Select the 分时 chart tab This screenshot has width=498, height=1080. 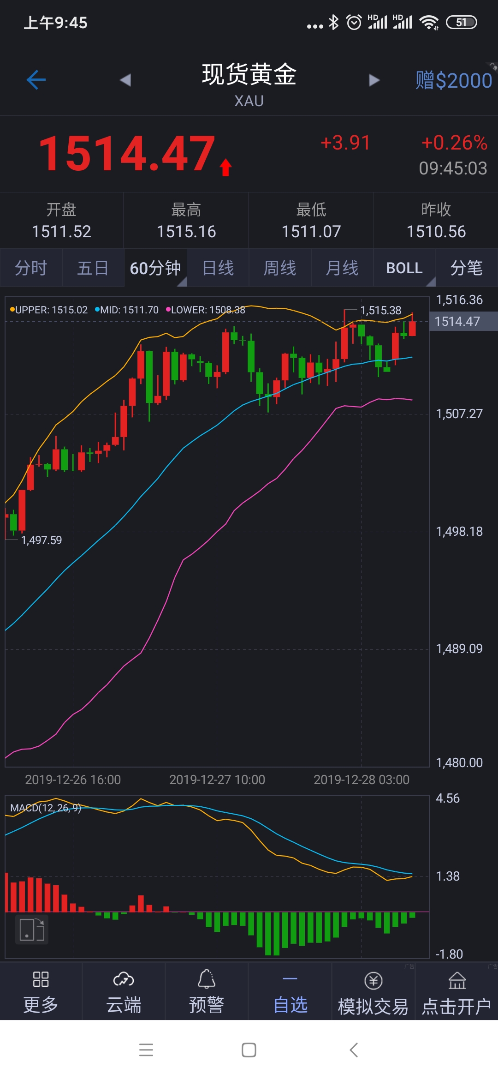tap(31, 268)
